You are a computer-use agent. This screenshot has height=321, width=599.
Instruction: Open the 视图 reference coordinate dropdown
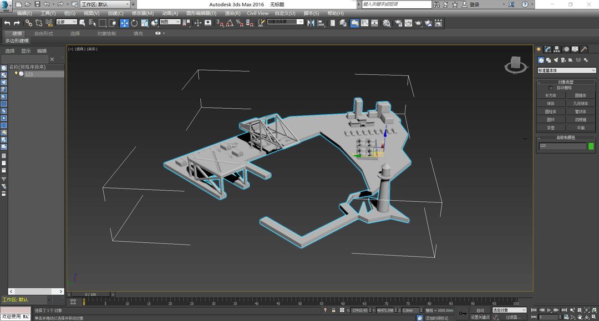[170, 22]
